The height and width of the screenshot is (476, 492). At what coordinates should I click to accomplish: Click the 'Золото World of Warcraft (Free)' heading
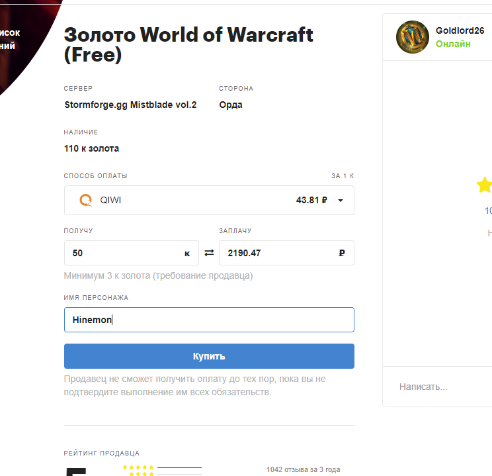pyautogui.click(x=188, y=44)
